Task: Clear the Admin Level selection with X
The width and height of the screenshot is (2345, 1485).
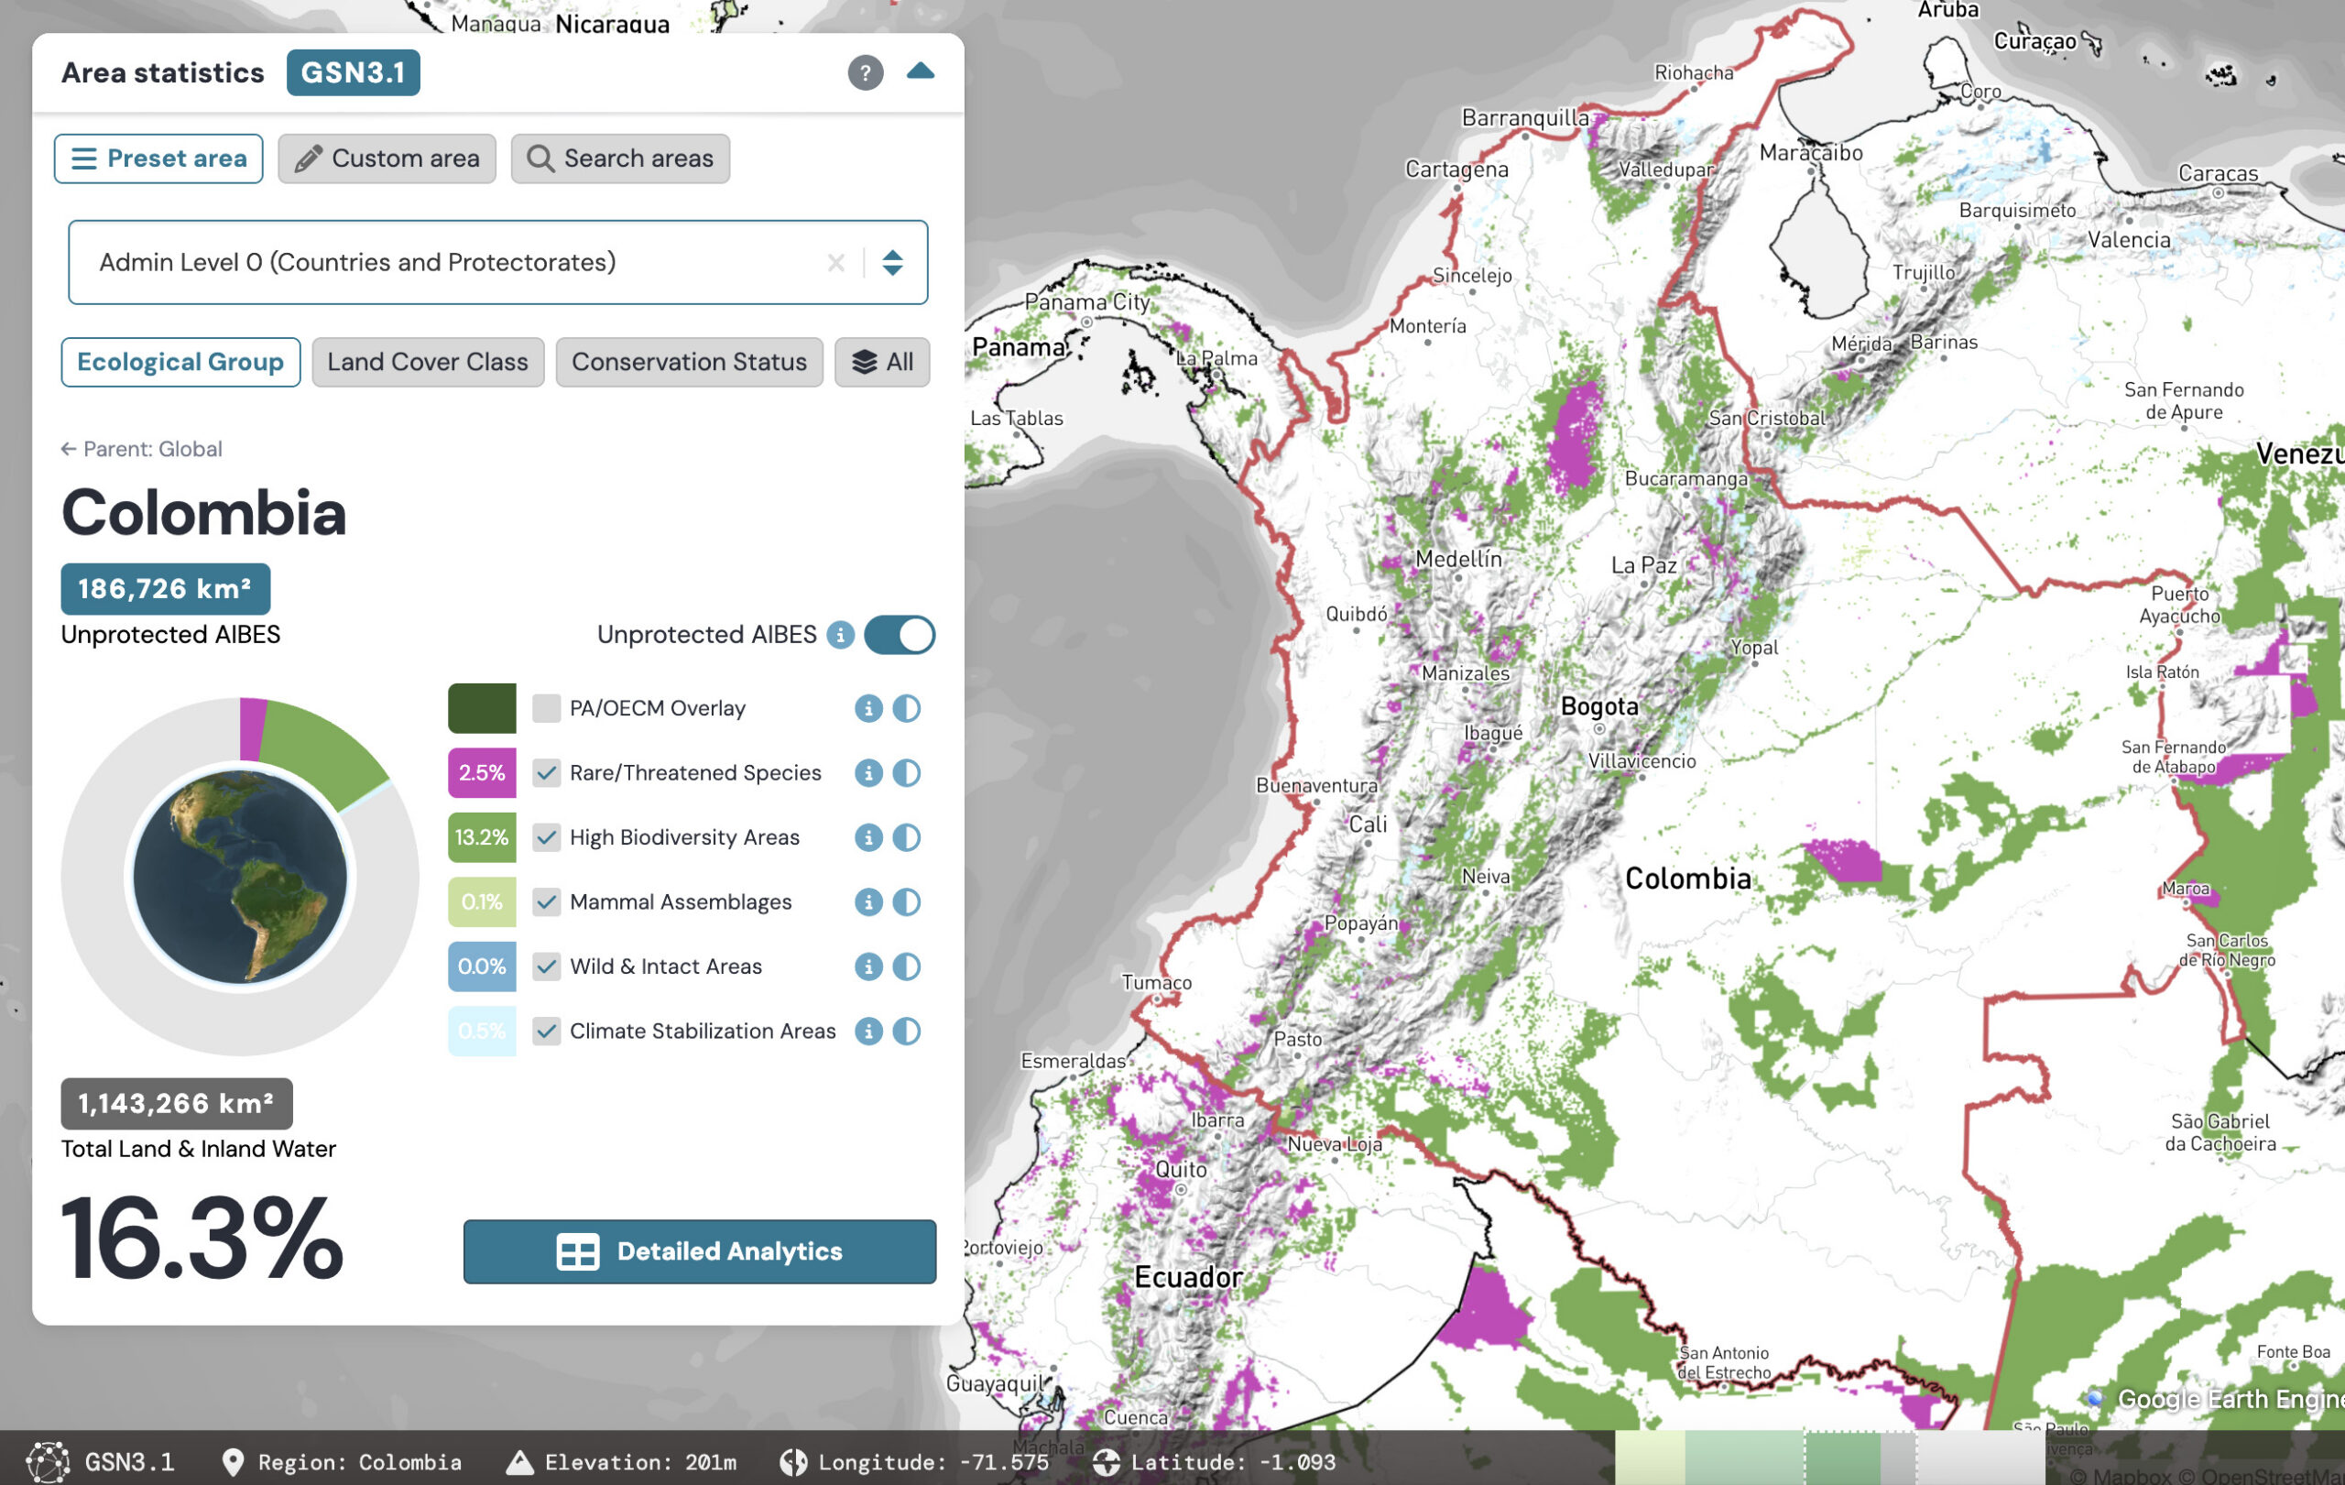Action: click(x=835, y=263)
